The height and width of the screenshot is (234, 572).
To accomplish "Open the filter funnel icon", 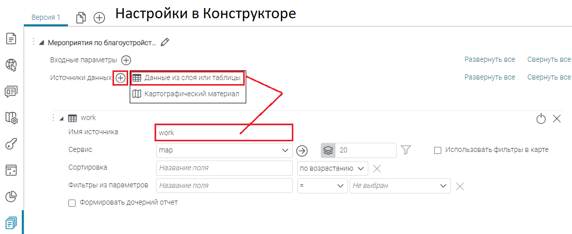I will (405, 150).
